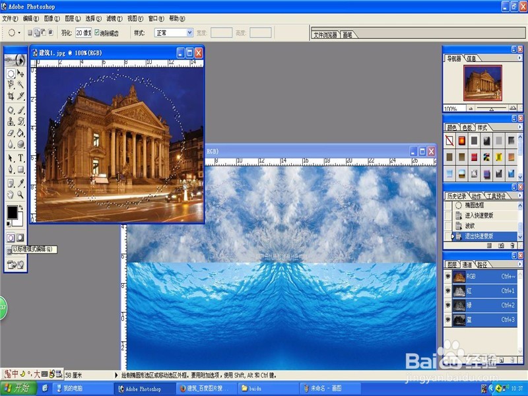Select the Rectangle shape tool

pos(21,169)
